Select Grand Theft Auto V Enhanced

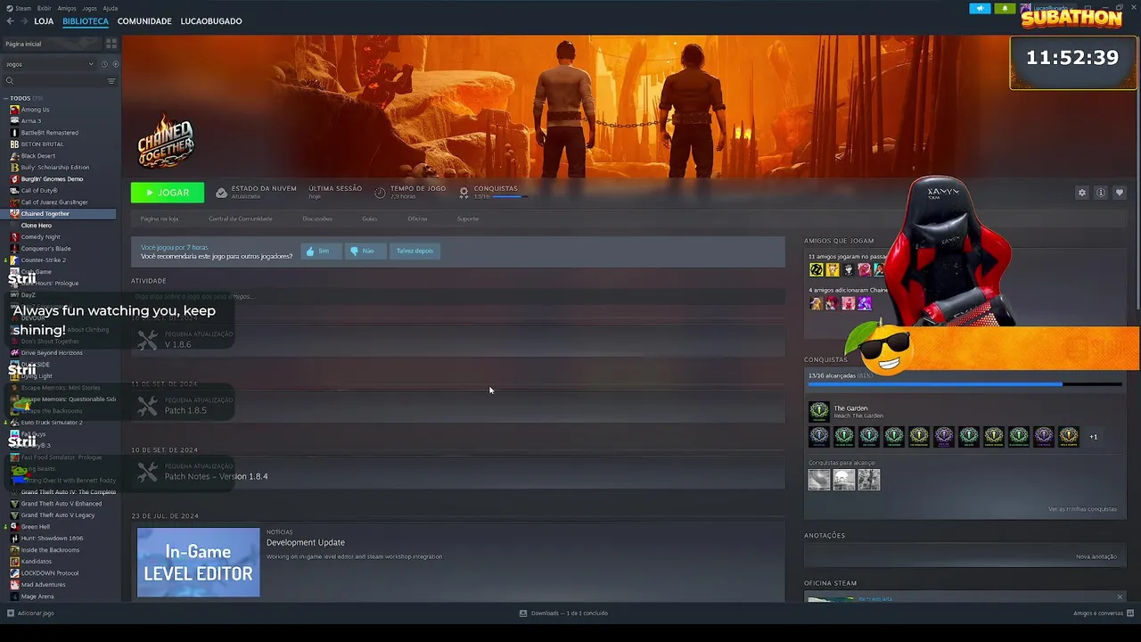coord(60,504)
